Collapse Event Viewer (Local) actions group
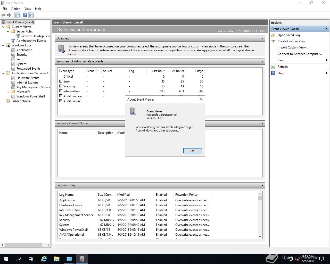330x264 pixels. [326, 29]
